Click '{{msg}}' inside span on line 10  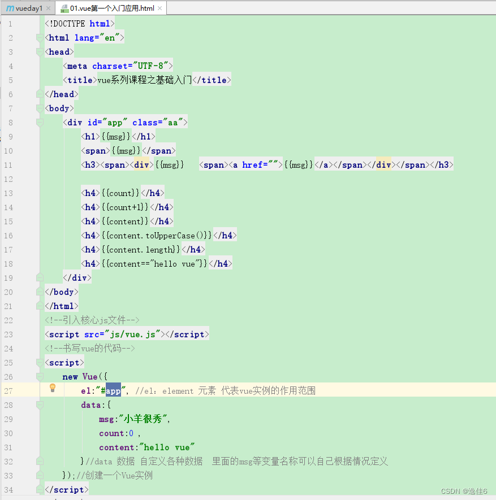tap(126, 150)
